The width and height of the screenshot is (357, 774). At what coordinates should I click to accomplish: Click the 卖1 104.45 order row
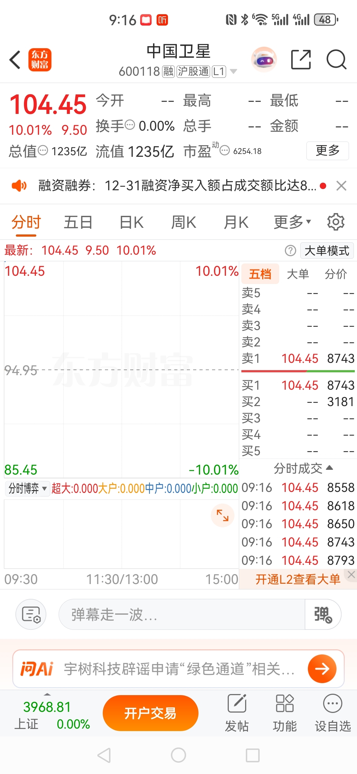pos(298,358)
